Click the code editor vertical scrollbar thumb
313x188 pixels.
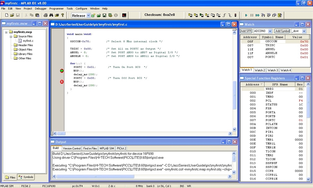click(x=234, y=95)
